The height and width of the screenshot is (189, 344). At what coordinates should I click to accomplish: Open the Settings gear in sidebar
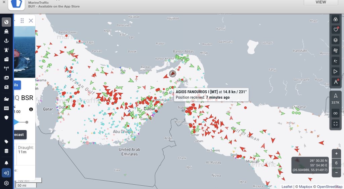tap(6, 183)
